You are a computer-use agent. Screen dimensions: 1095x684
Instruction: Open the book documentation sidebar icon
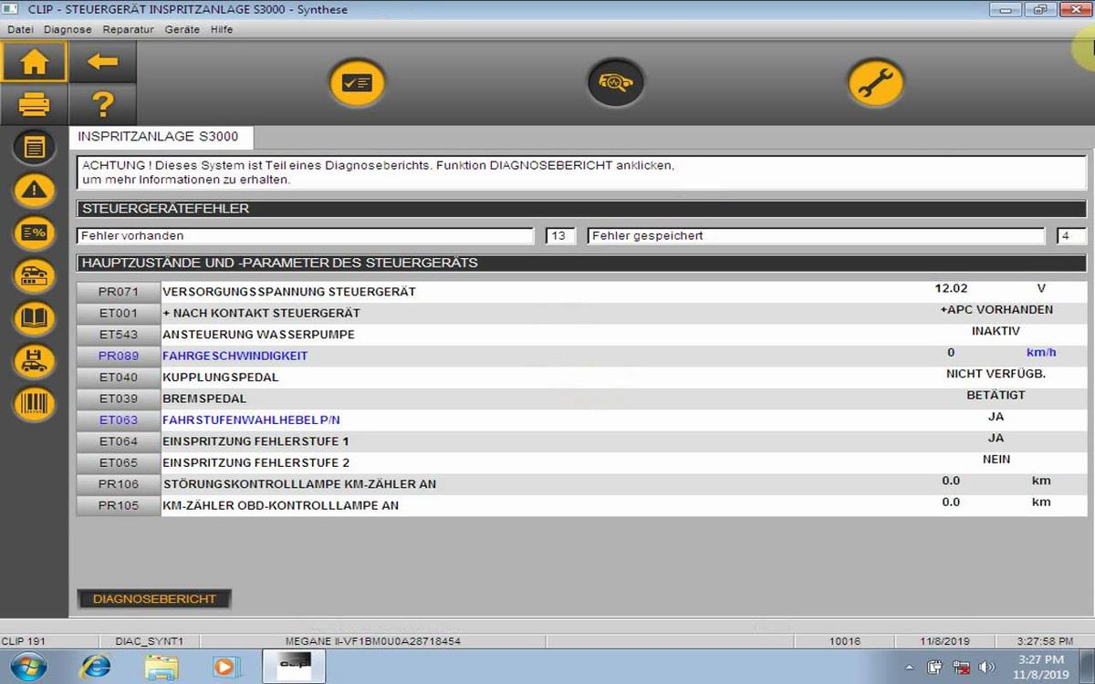35,317
